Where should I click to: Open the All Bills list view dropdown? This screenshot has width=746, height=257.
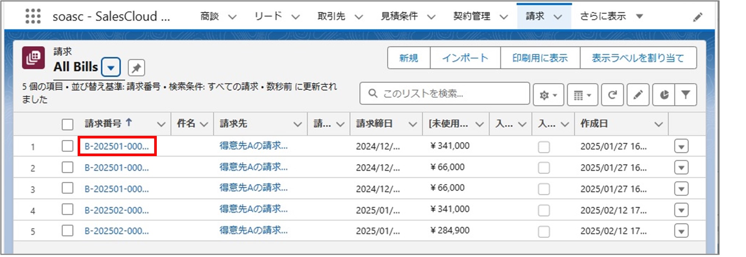pos(111,67)
